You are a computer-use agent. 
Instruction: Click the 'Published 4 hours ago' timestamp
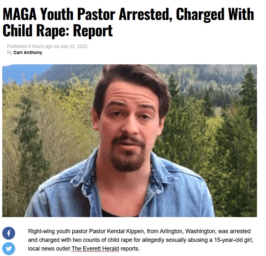[x=30, y=47]
